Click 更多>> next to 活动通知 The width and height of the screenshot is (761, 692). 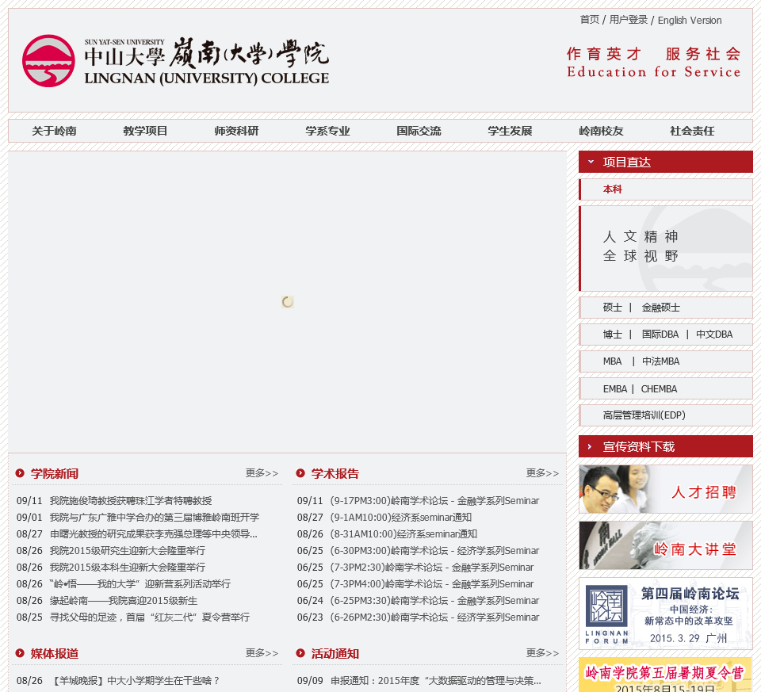click(542, 653)
